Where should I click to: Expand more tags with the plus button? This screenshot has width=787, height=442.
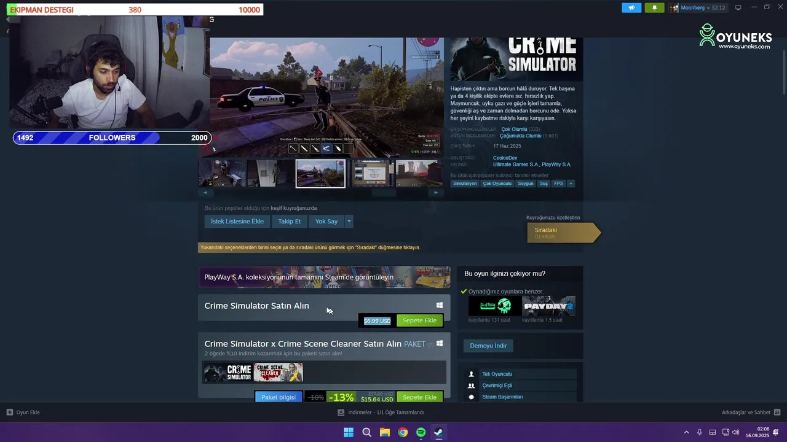point(571,184)
